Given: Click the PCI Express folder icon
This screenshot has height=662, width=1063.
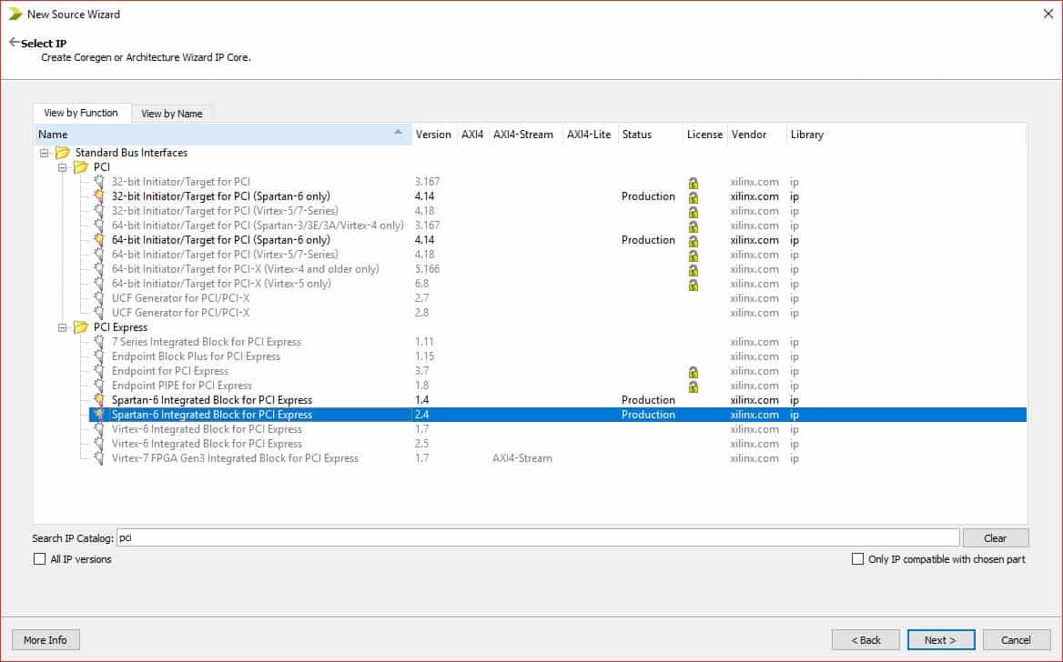Looking at the screenshot, I should (81, 327).
